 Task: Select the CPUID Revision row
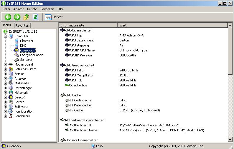coord(144,55)
